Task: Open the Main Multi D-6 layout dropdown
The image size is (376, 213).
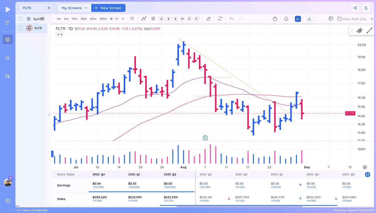Action: coord(355,19)
